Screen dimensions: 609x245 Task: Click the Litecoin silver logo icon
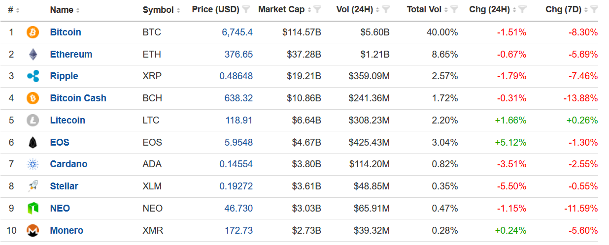coord(33,120)
